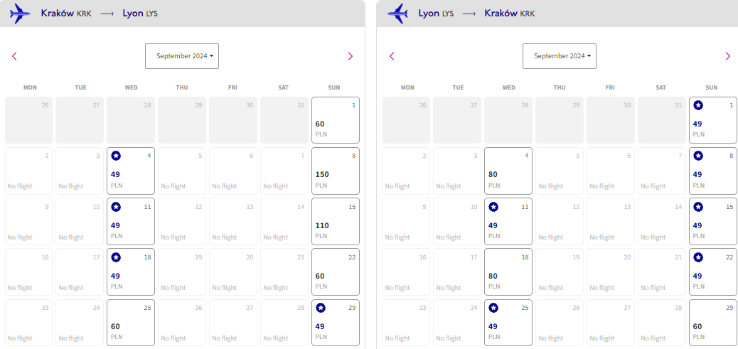Choose Lyon–Kraków September 4 for 80 PLN

coord(508,171)
